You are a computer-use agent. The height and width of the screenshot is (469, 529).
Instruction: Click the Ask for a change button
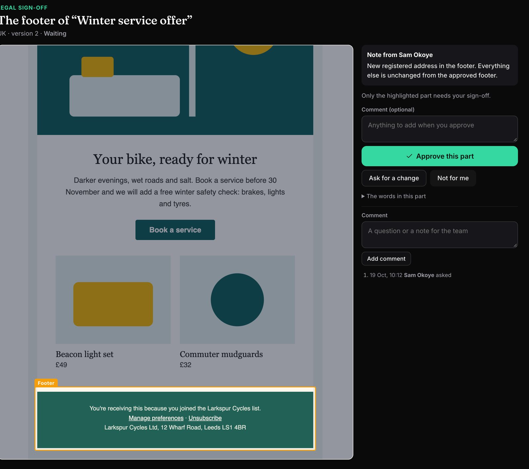point(394,178)
